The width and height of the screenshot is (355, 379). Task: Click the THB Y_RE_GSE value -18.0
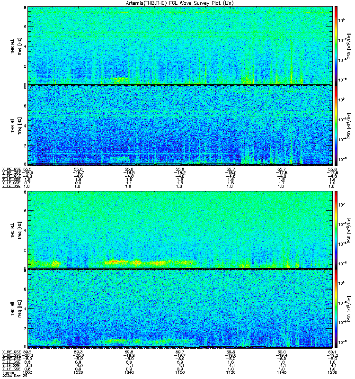tap(231, 172)
